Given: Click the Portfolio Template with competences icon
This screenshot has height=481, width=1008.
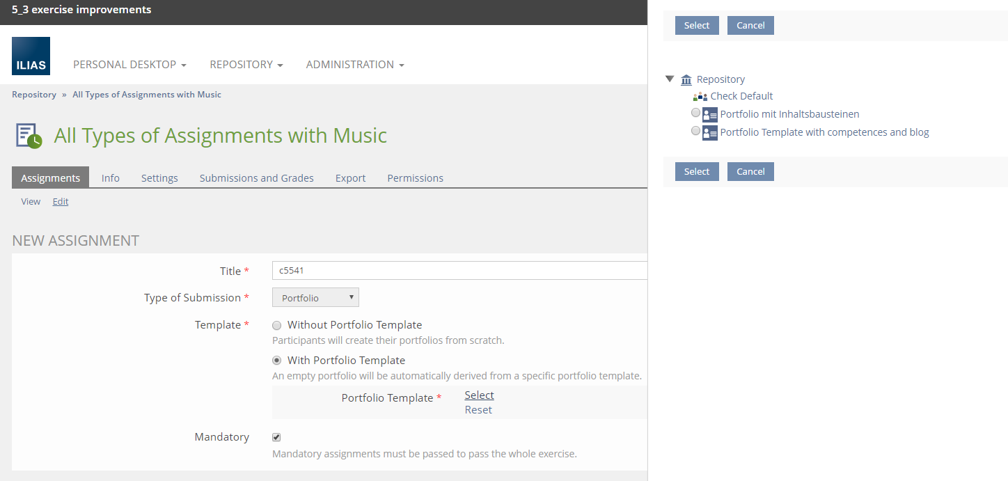Looking at the screenshot, I should click(710, 133).
